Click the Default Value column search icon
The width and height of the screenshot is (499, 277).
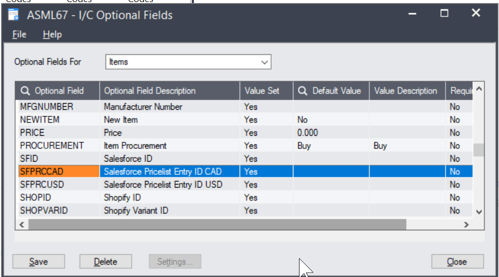(303, 91)
